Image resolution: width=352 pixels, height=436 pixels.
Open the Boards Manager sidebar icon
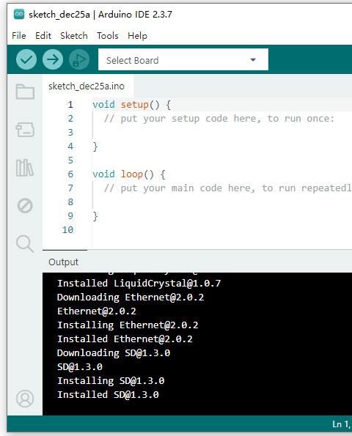[x=25, y=130]
